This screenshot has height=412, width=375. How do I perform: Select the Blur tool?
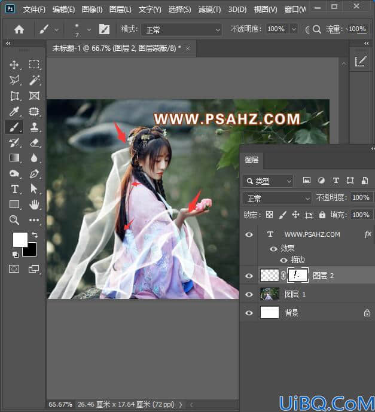click(34, 158)
